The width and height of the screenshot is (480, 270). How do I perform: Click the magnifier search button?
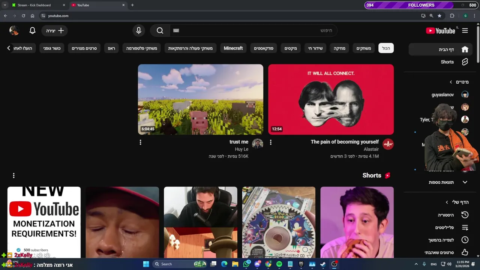pyautogui.click(x=160, y=31)
